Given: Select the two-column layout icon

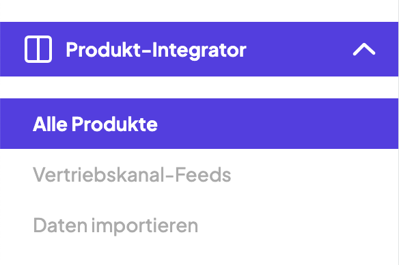Looking at the screenshot, I should 38,49.
